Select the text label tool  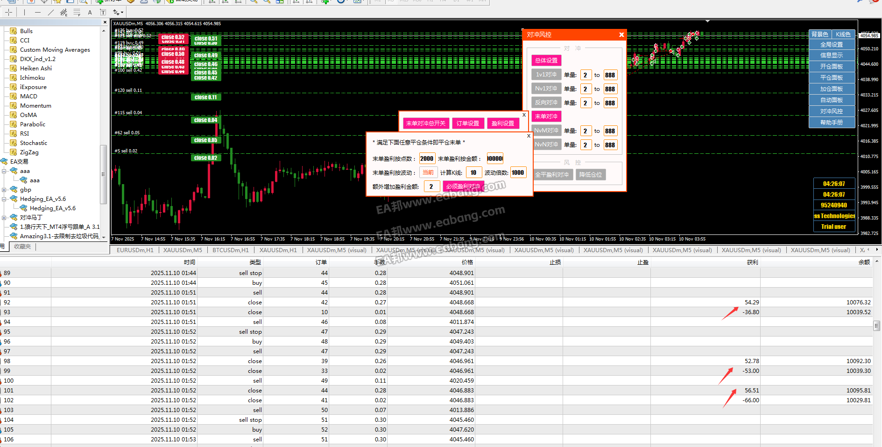coord(90,13)
